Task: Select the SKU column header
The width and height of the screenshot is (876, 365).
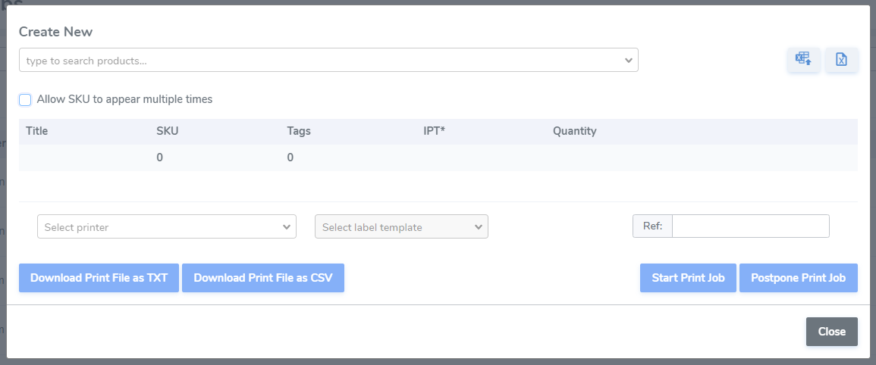Action: (167, 131)
